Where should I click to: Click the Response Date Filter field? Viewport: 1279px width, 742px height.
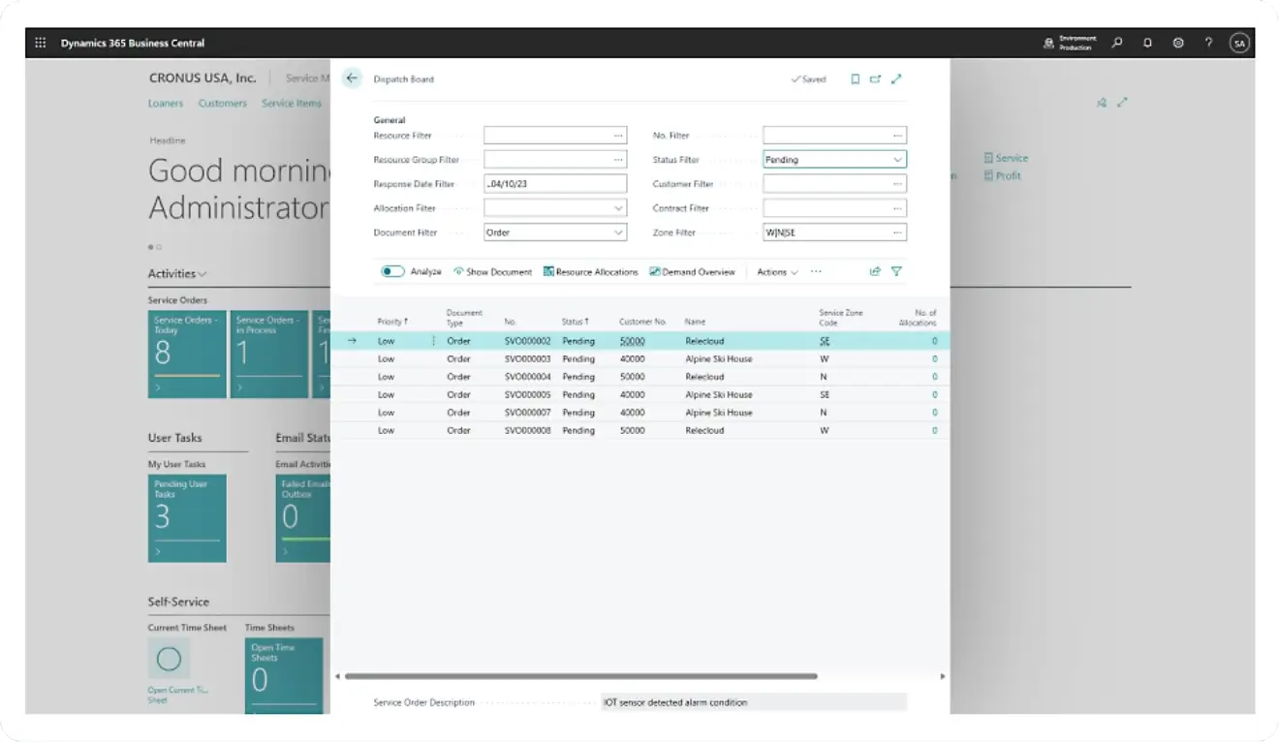[x=552, y=183]
